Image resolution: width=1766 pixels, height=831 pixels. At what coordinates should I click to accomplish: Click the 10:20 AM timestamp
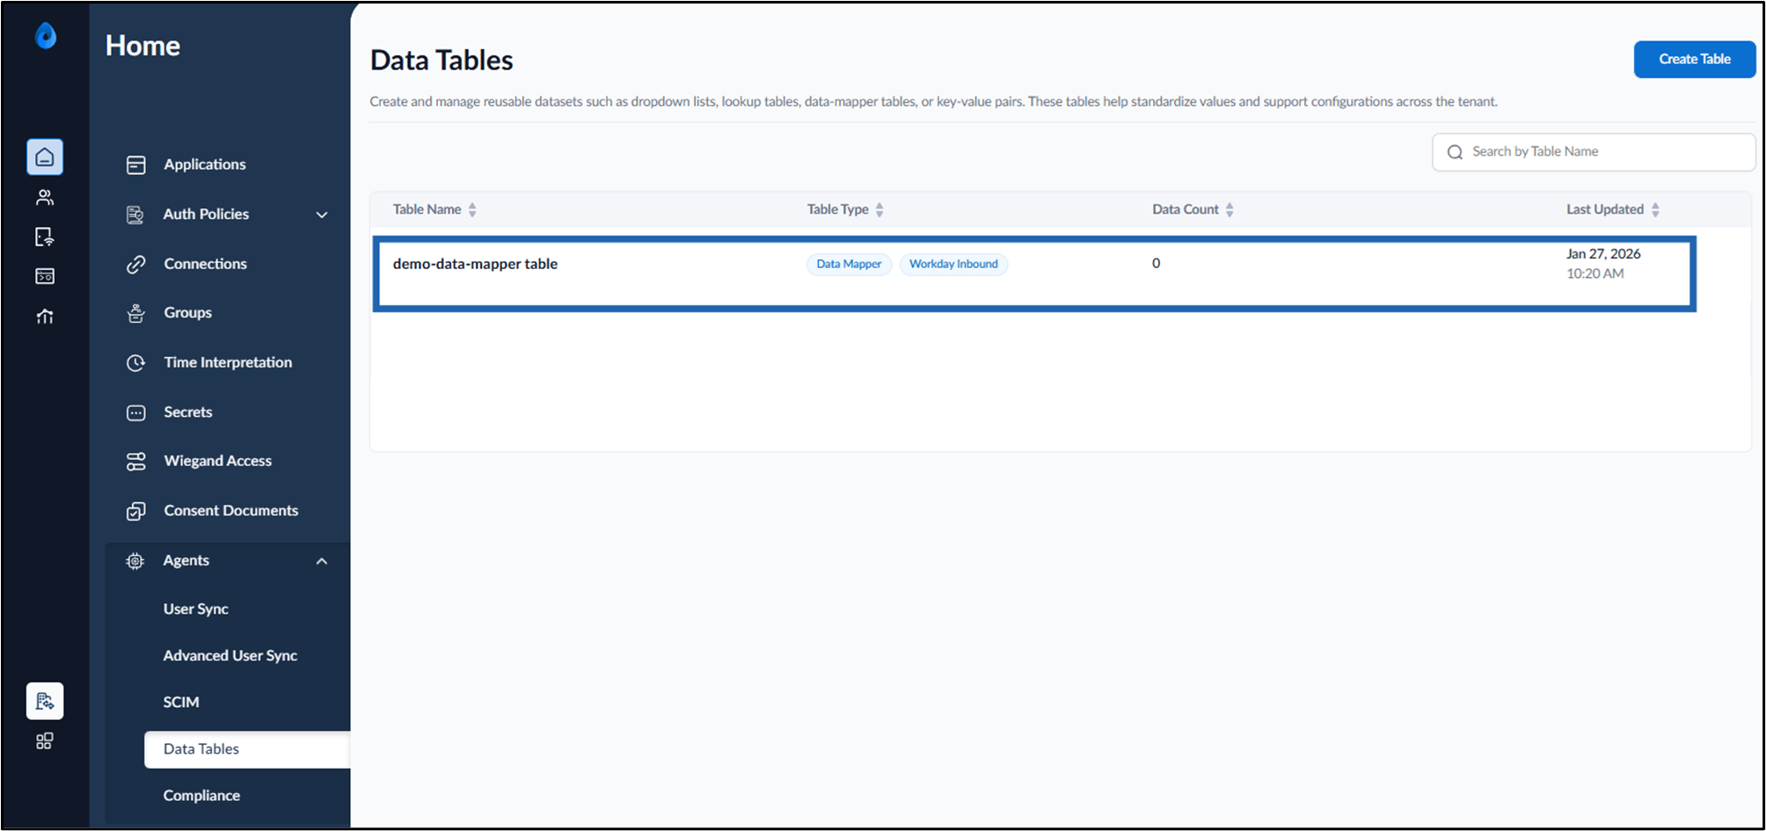coord(1595,273)
